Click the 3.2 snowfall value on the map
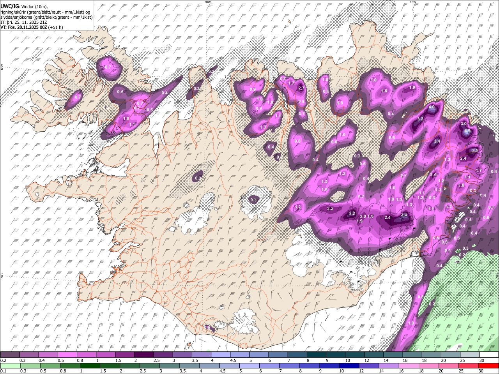 point(420,119)
